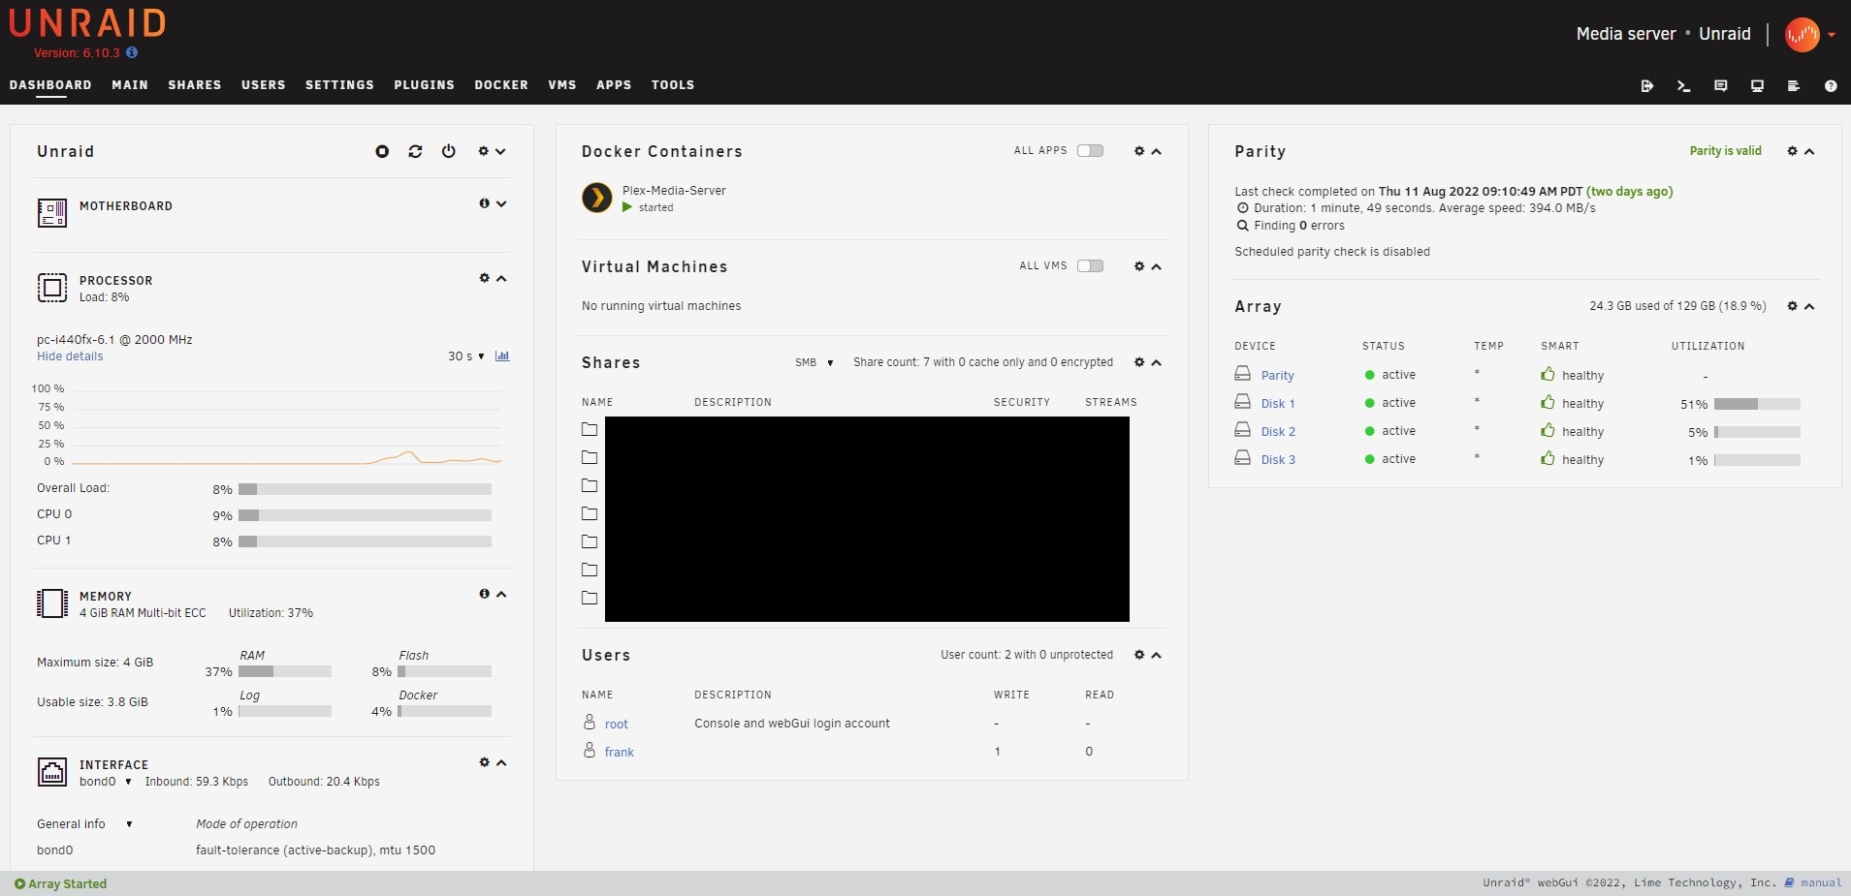
Task: Click the reboot icon in Unraid panel
Action: click(415, 151)
